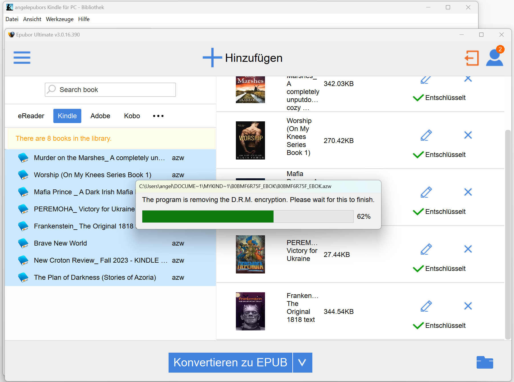Viewport: 514px width, 382px height.
Task: Click Entschlüsselt status for Frankenstein
Action: (x=439, y=326)
